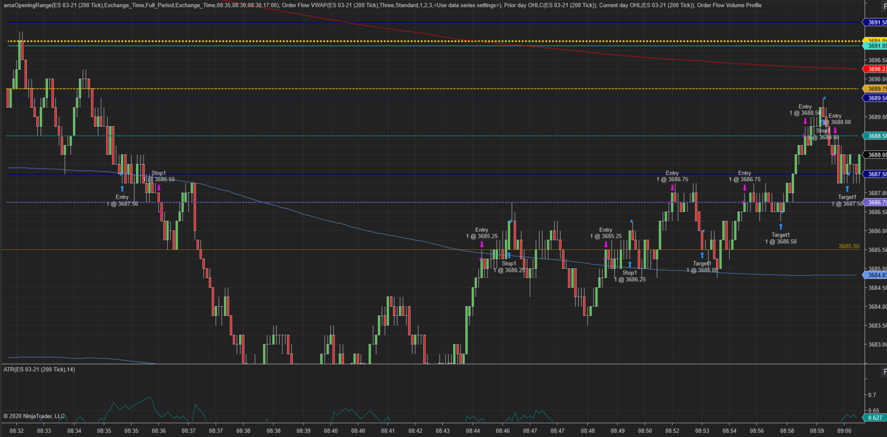Click the teal 3688.50 price marker
Viewport: 887px width, 437px height.
point(875,136)
